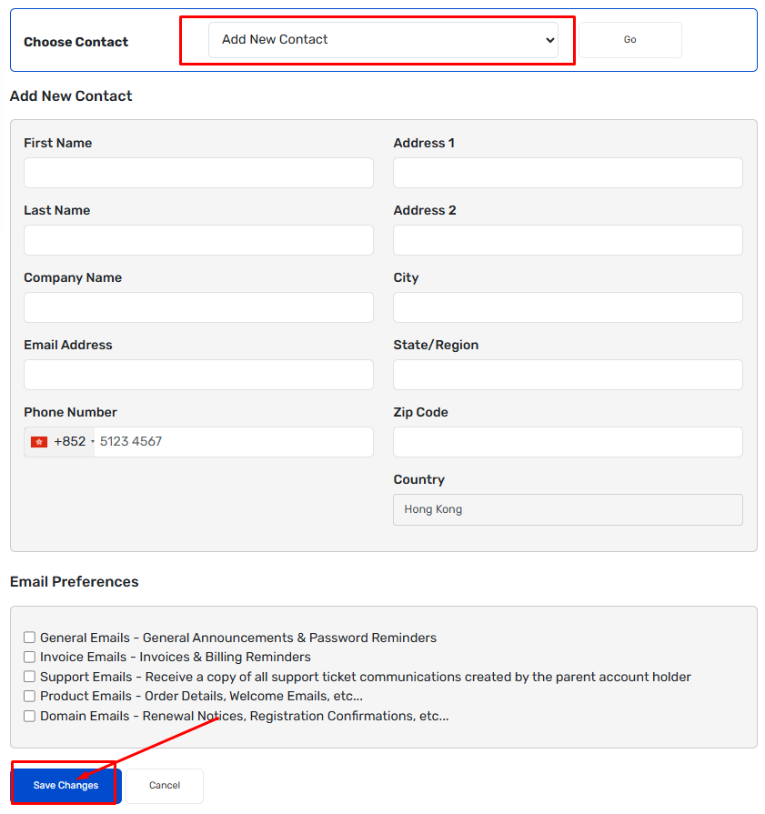Click the Choose Contact dropdown chevron arrow

pyautogui.click(x=550, y=40)
